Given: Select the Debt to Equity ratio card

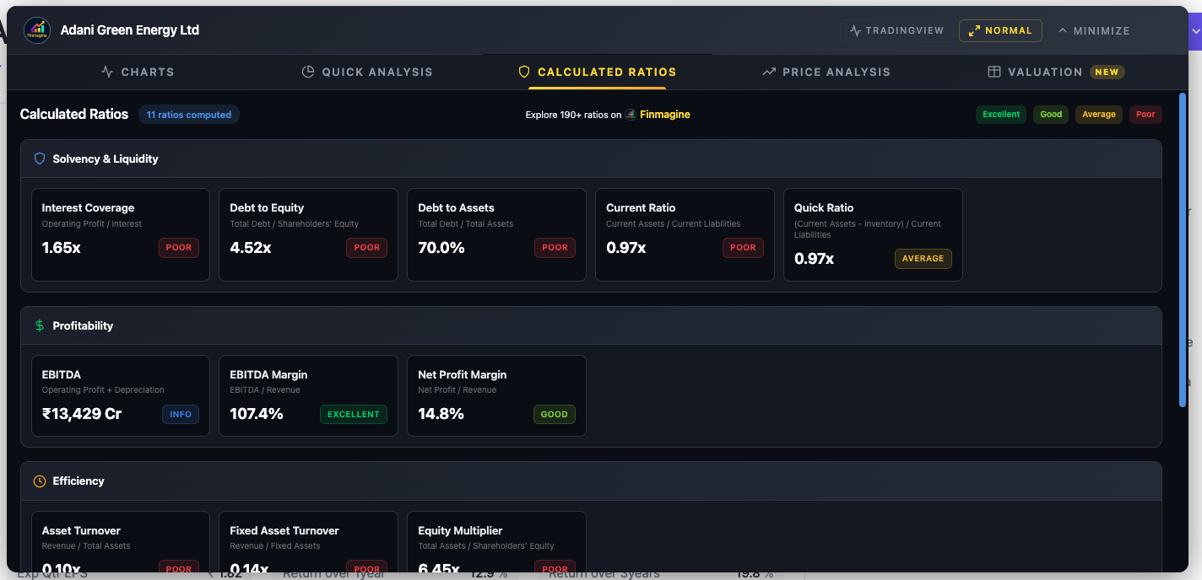Looking at the screenshot, I should click(308, 234).
